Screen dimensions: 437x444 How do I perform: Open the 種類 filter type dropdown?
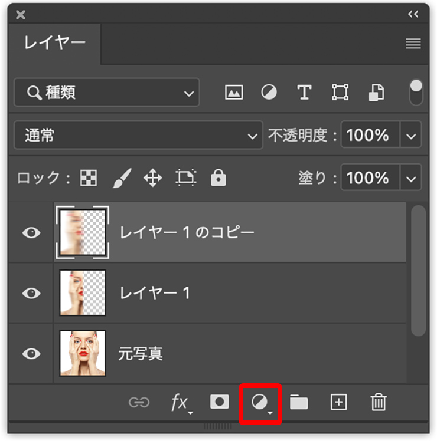107,93
